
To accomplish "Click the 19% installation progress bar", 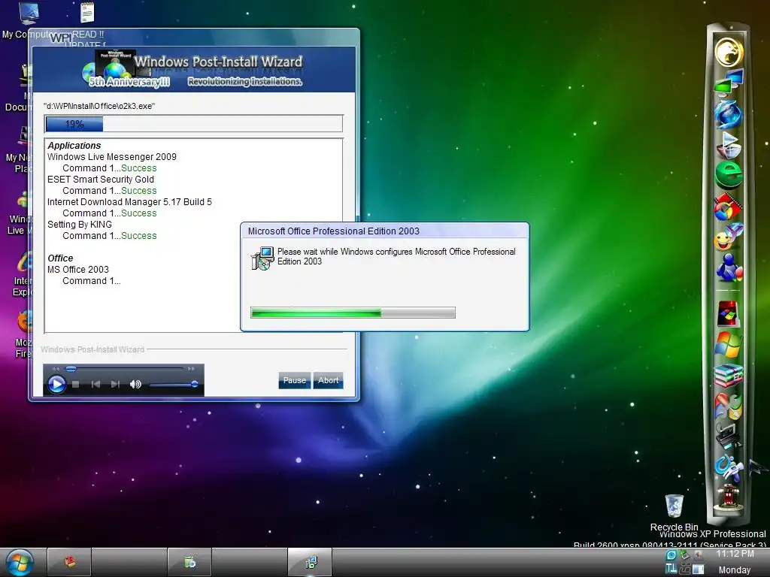I will click(x=193, y=124).
